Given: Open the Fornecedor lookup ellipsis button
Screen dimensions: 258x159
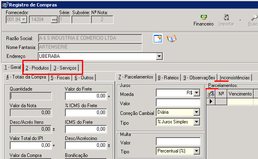Looking at the screenshot, I should pos(54,20).
